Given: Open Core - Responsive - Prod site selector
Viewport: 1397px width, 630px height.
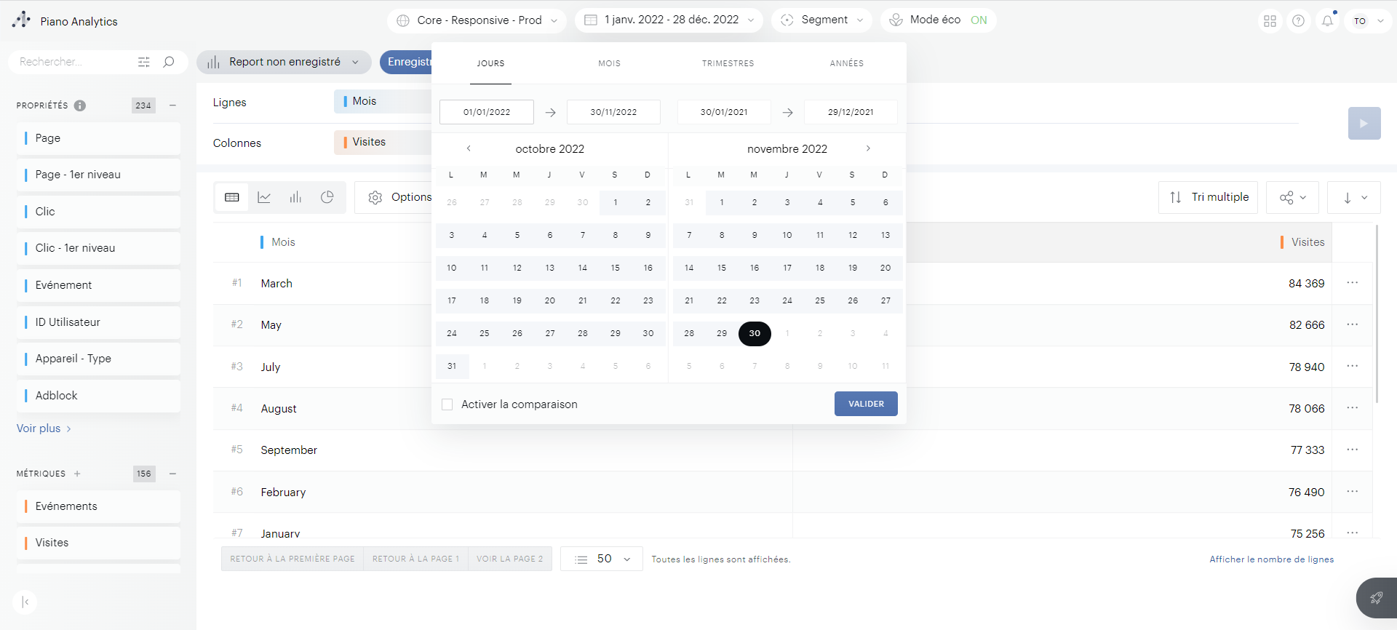Looking at the screenshot, I should (x=479, y=20).
